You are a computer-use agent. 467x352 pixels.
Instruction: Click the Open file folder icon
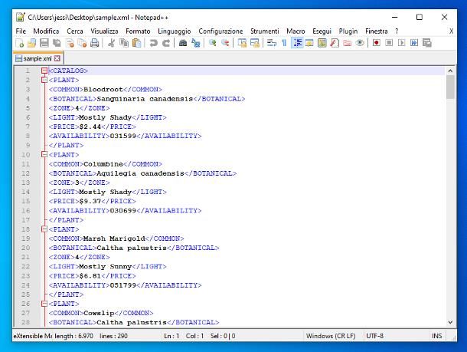(x=32, y=43)
